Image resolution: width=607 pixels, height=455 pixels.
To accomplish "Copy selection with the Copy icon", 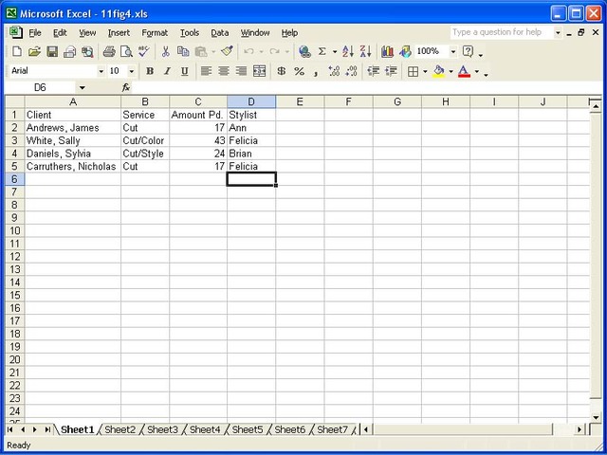I will (x=183, y=51).
